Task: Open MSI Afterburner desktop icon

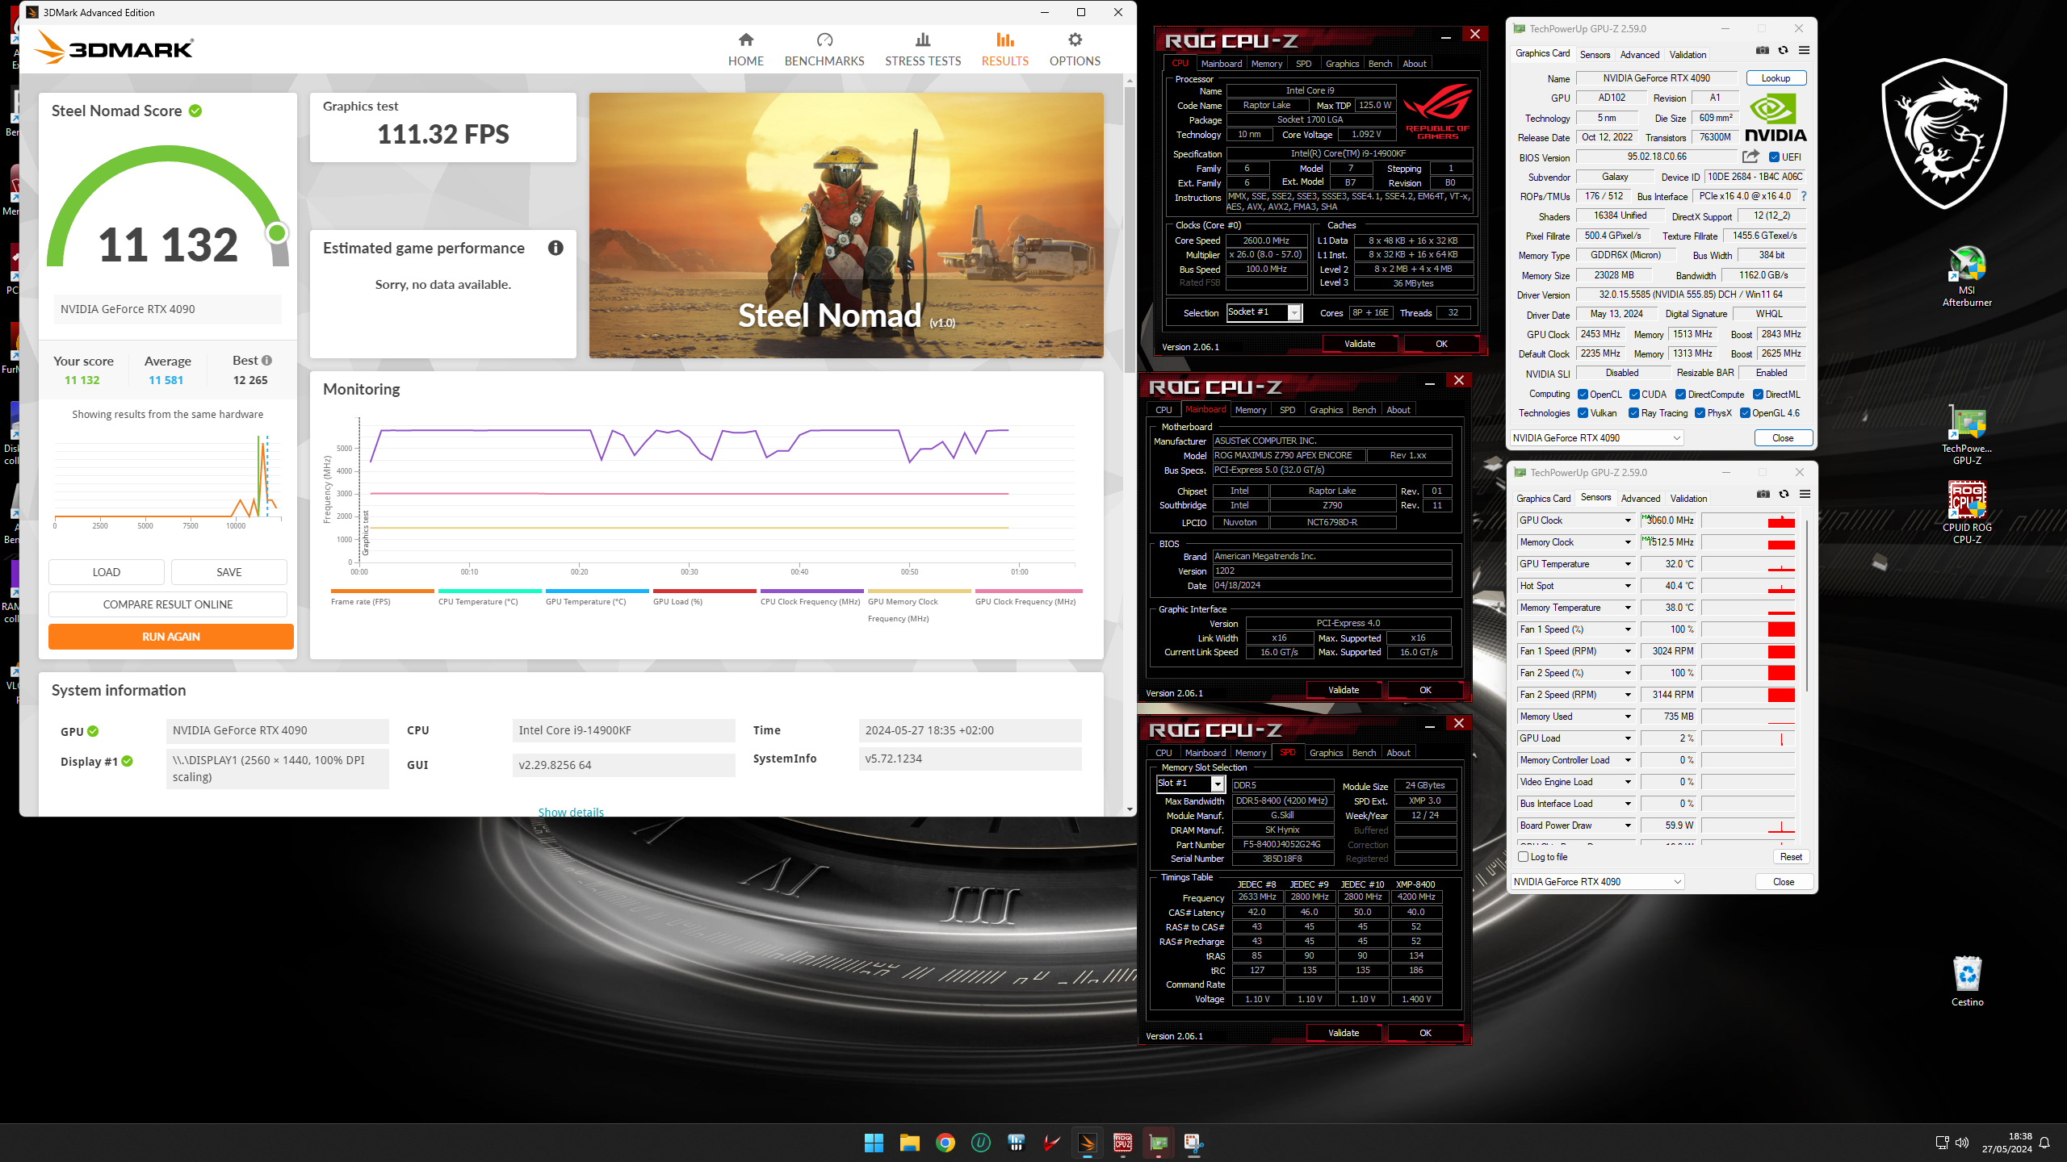Action: (1967, 277)
